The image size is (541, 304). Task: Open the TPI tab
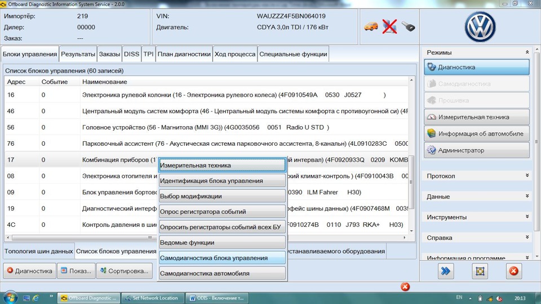pos(148,54)
